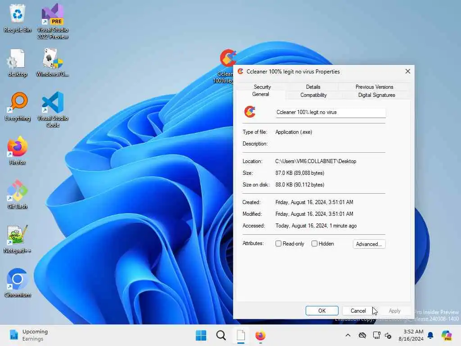461x346 pixels.
Task: Click the network status tray icon
Action: click(376, 335)
